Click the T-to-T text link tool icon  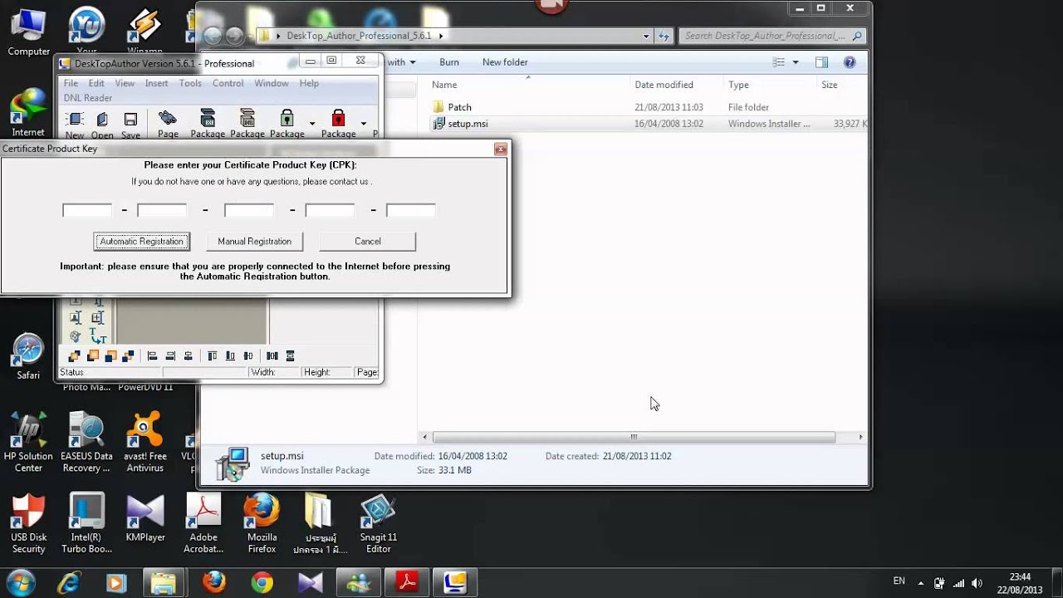(97, 336)
